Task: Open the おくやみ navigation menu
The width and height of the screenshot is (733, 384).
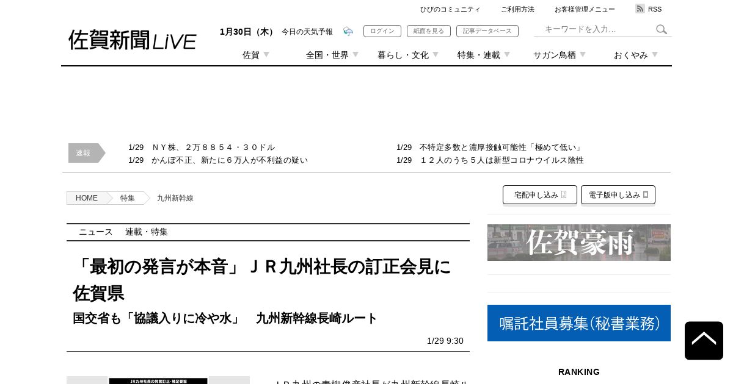Action: (631, 55)
